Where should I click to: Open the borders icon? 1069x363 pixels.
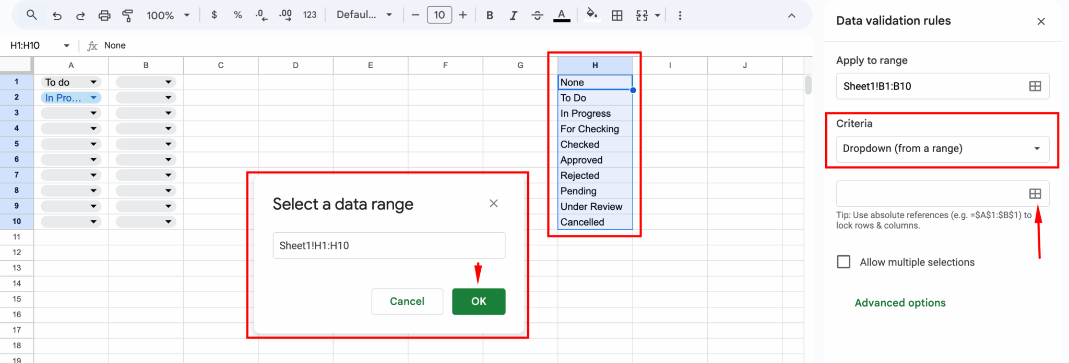[617, 16]
